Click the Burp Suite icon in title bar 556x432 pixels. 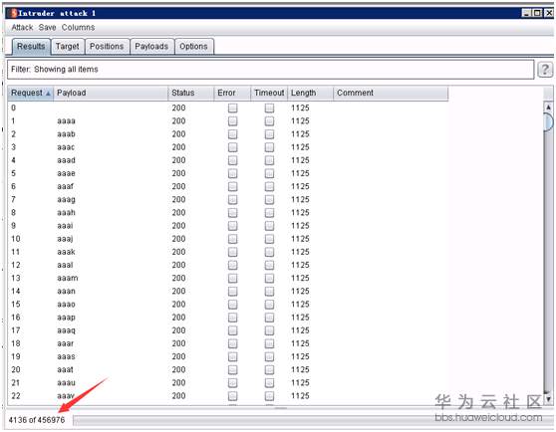[x=14, y=13]
